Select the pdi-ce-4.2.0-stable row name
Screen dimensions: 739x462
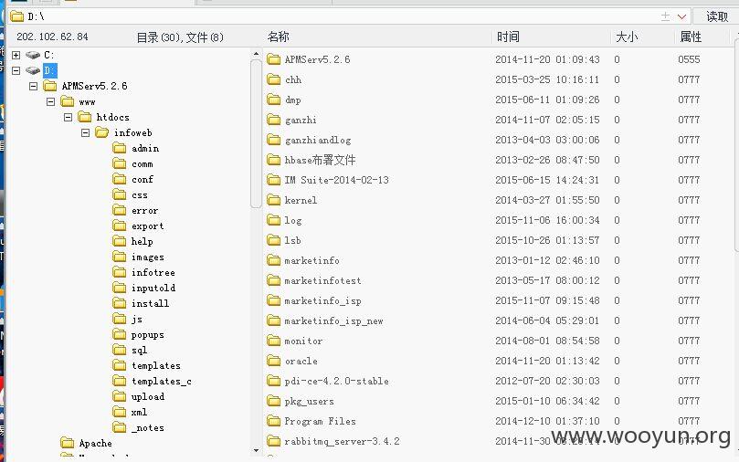click(336, 381)
